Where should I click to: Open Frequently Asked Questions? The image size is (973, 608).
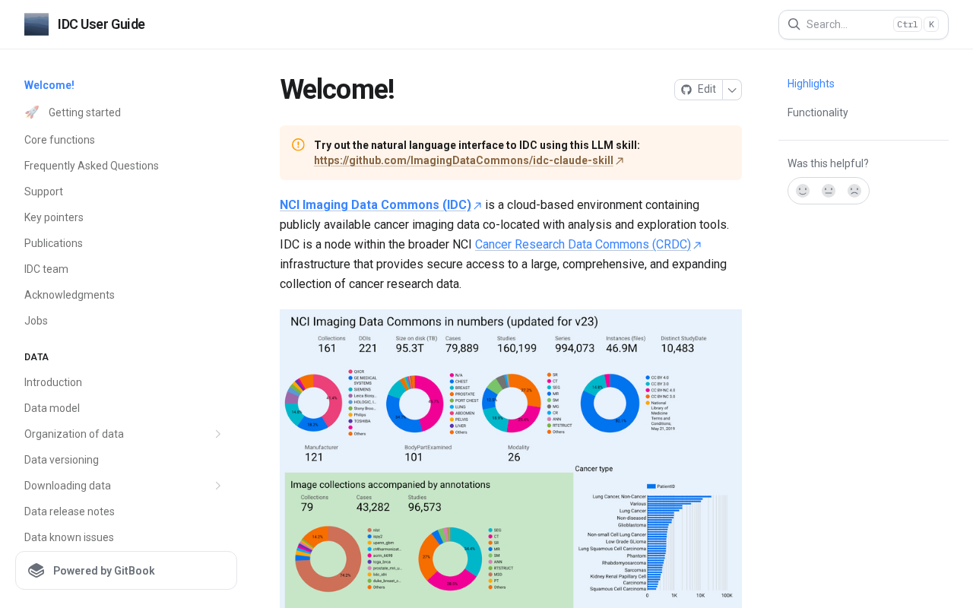pos(91,166)
